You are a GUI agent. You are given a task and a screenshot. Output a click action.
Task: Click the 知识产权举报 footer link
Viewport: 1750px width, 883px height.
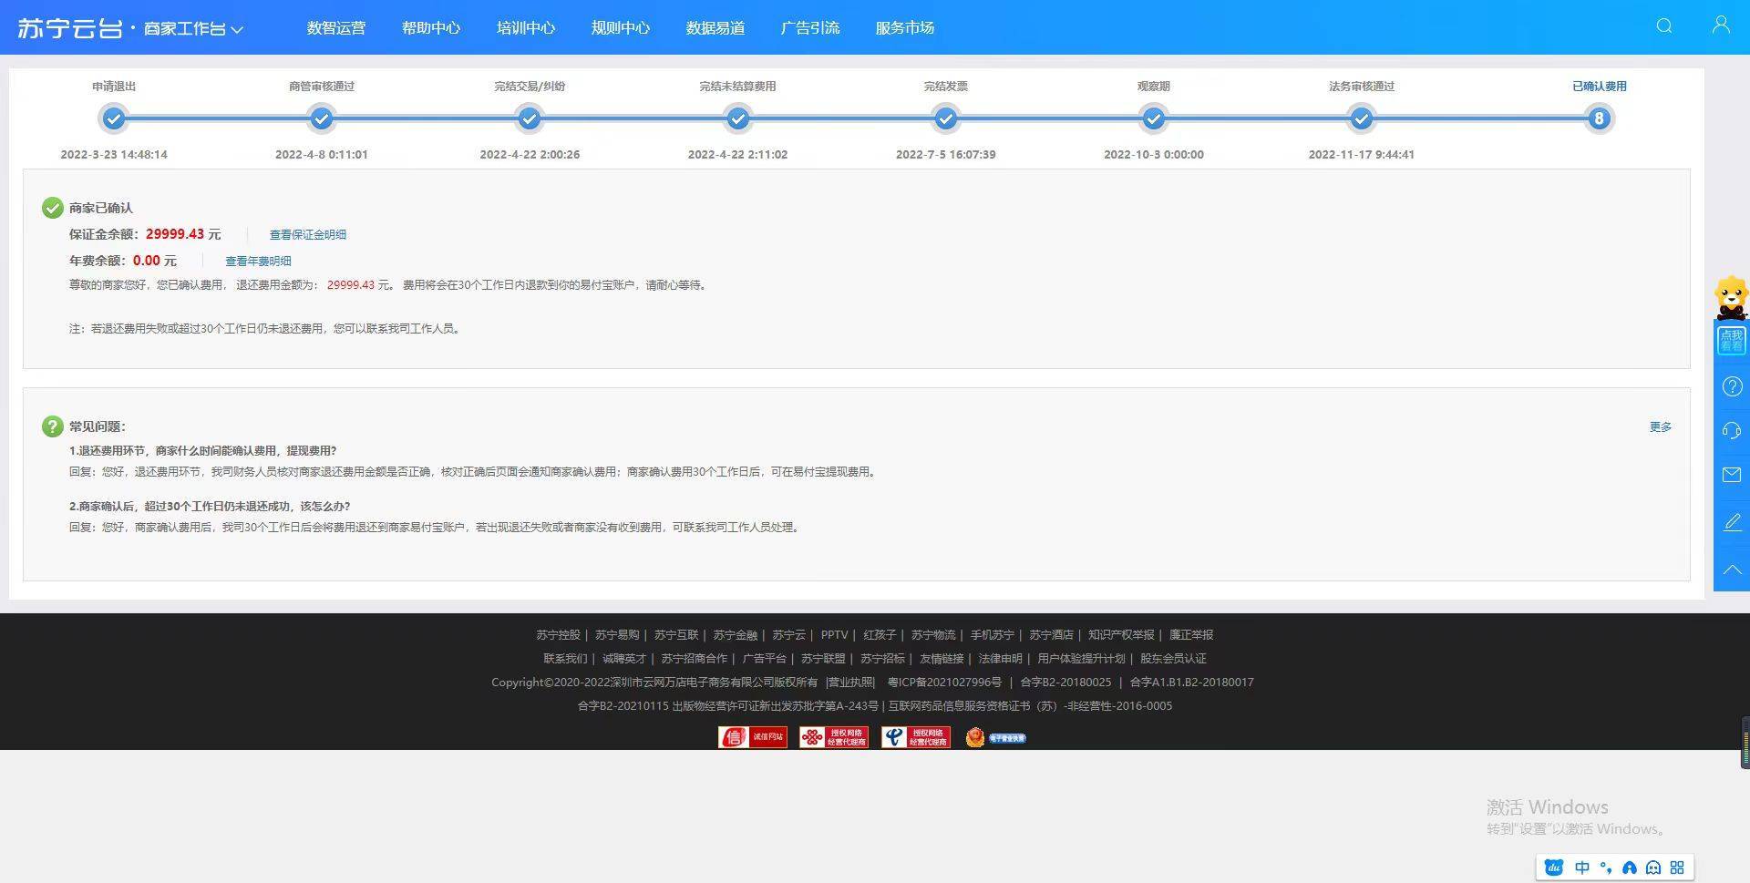(1121, 634)
